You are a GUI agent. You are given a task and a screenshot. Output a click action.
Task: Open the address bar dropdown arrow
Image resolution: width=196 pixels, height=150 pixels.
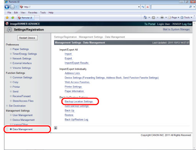click(139, 7)
